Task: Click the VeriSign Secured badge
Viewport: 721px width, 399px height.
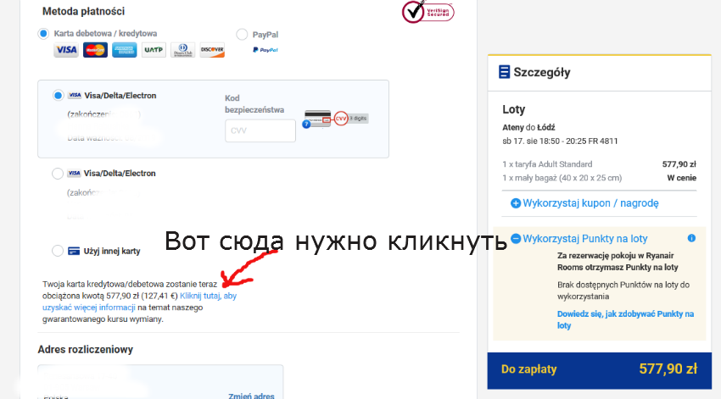Action: click(x=428, y=12)
